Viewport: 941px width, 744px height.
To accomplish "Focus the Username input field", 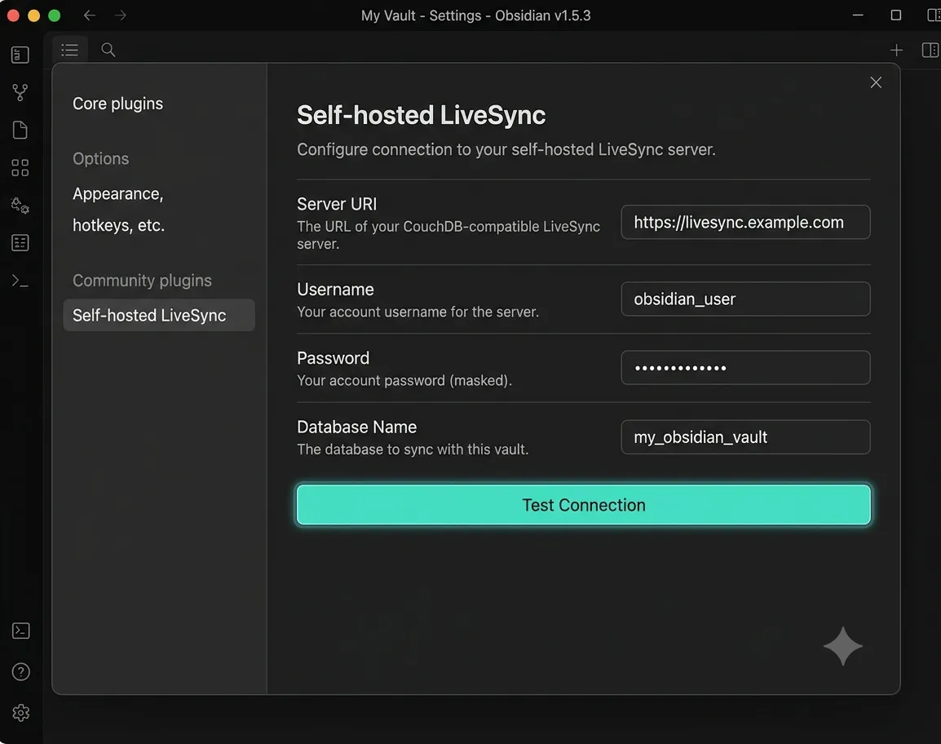I will click(745, 299).
